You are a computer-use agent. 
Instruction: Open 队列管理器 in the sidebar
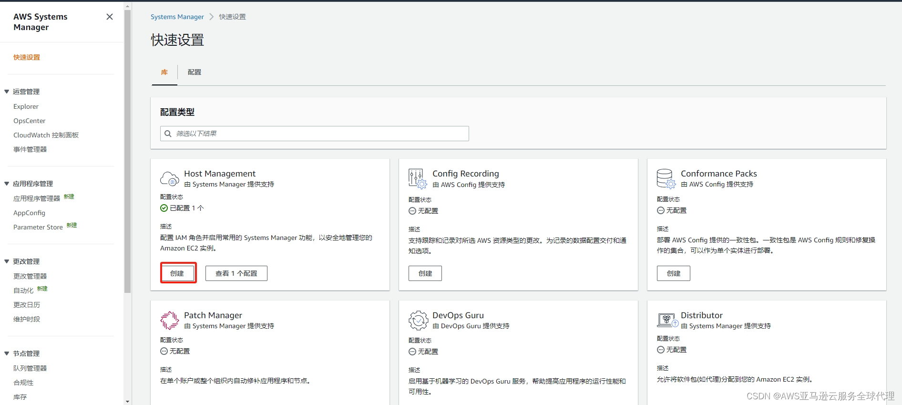[30, 368]
